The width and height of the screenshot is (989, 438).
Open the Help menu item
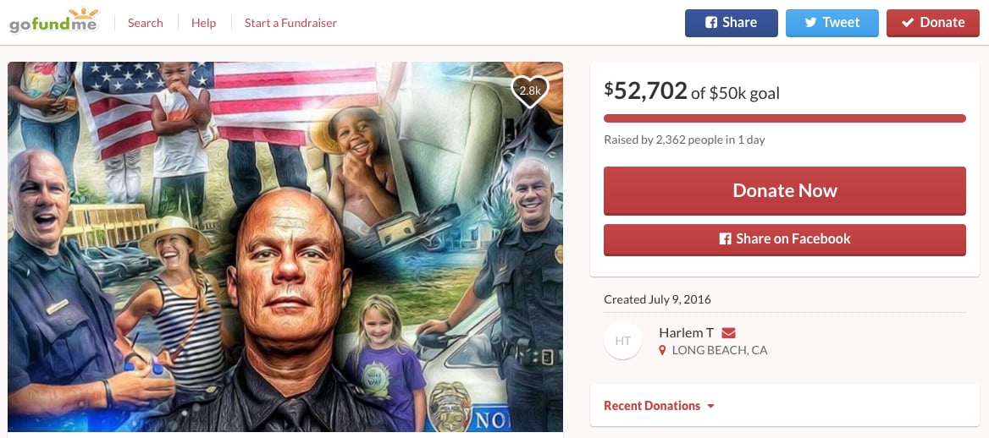click(204, 23)
